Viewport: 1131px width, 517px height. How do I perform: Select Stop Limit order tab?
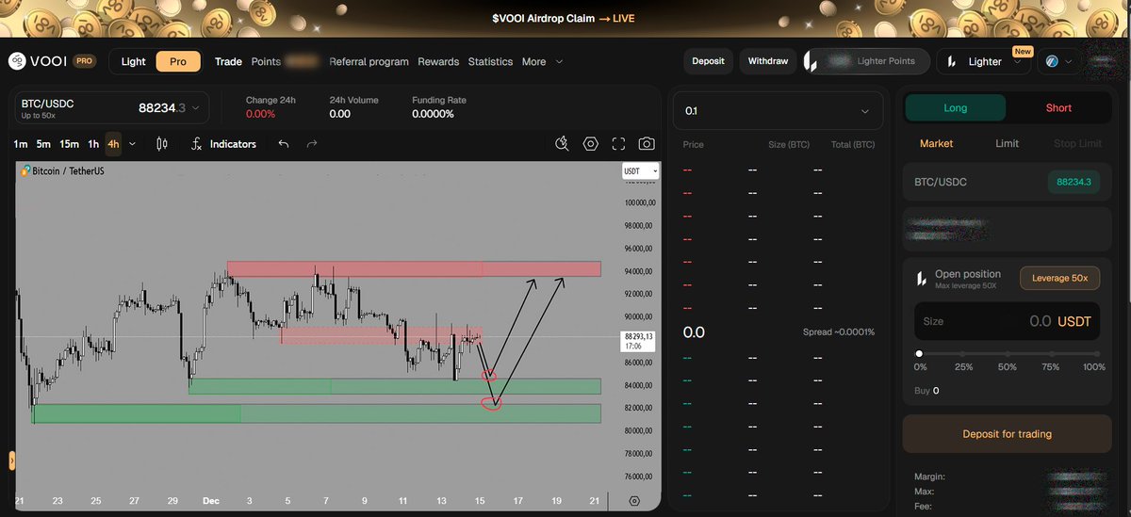point(1077,144)
